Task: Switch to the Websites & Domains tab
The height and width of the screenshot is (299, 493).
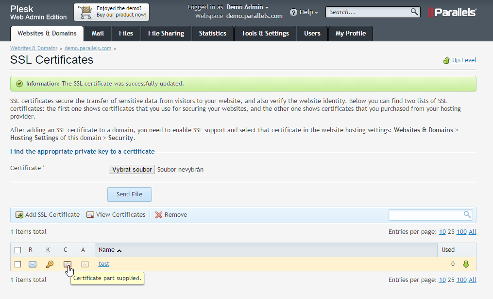Action: click(x=47, y=34)
